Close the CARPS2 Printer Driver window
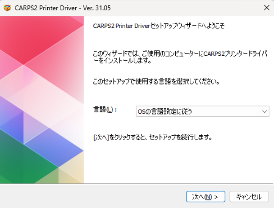Viewport: 274px width, 208px height. click(x=267, y=8)
